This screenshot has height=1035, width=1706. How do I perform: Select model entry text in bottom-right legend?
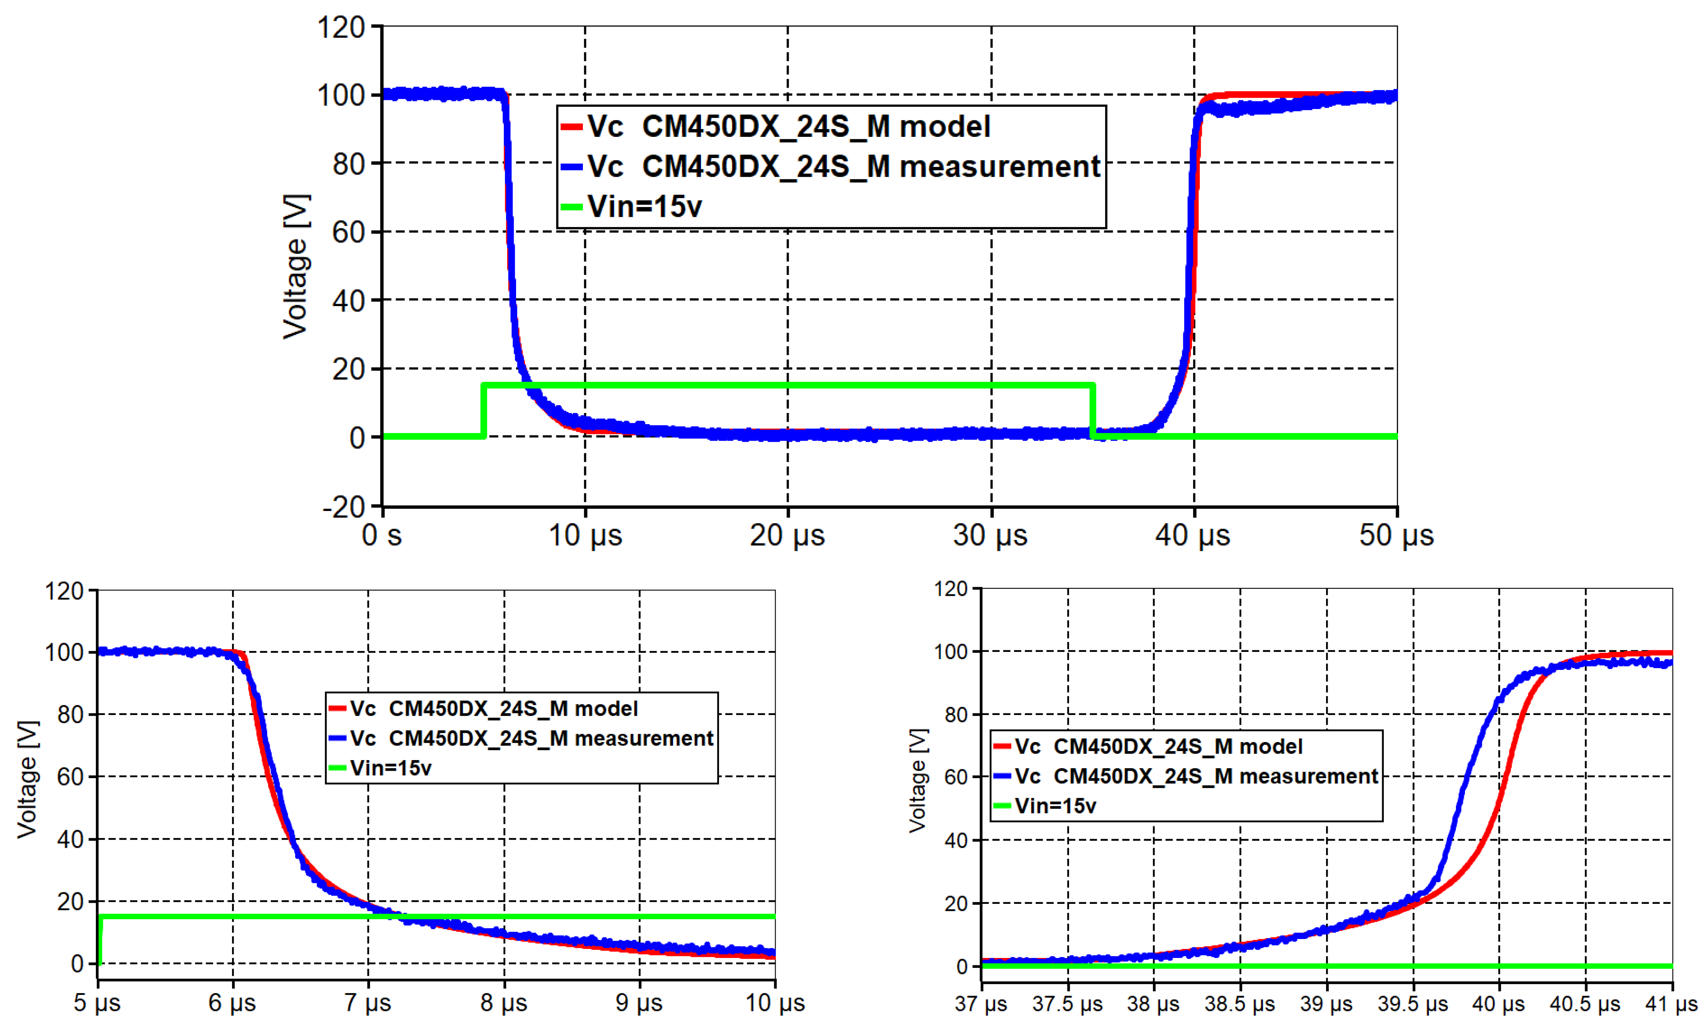click(1158, 746)
